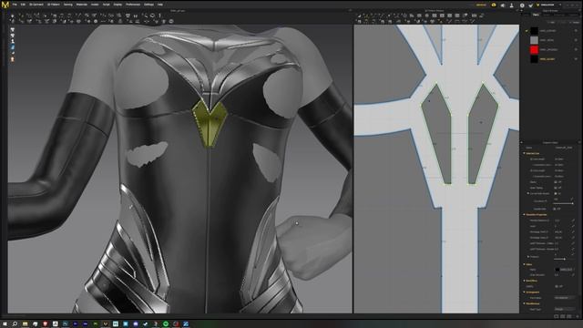Open the File menu
Screen dimensions: 583x328
pyautogui.click(x=15, y=5)
